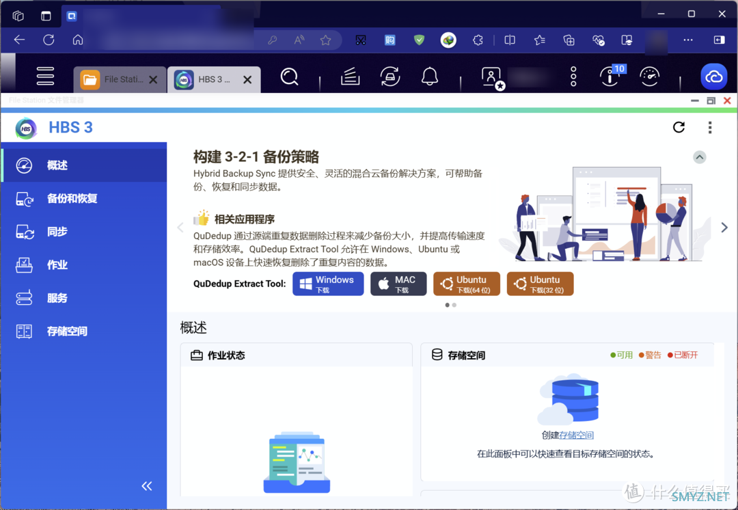Go to browser home page
The image size is (738, 510).
click(x=78, y=40)
